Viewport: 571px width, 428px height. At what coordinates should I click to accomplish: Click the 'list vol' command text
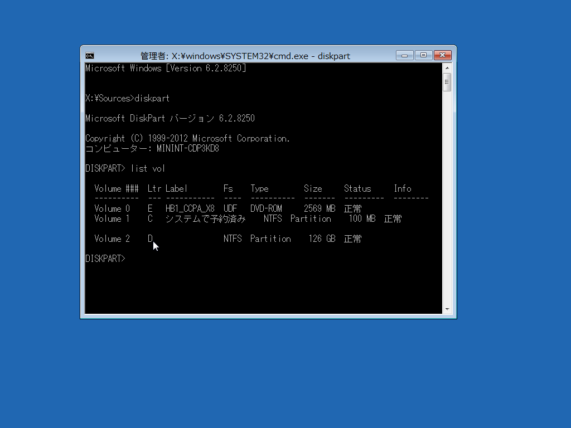(148, 168)
